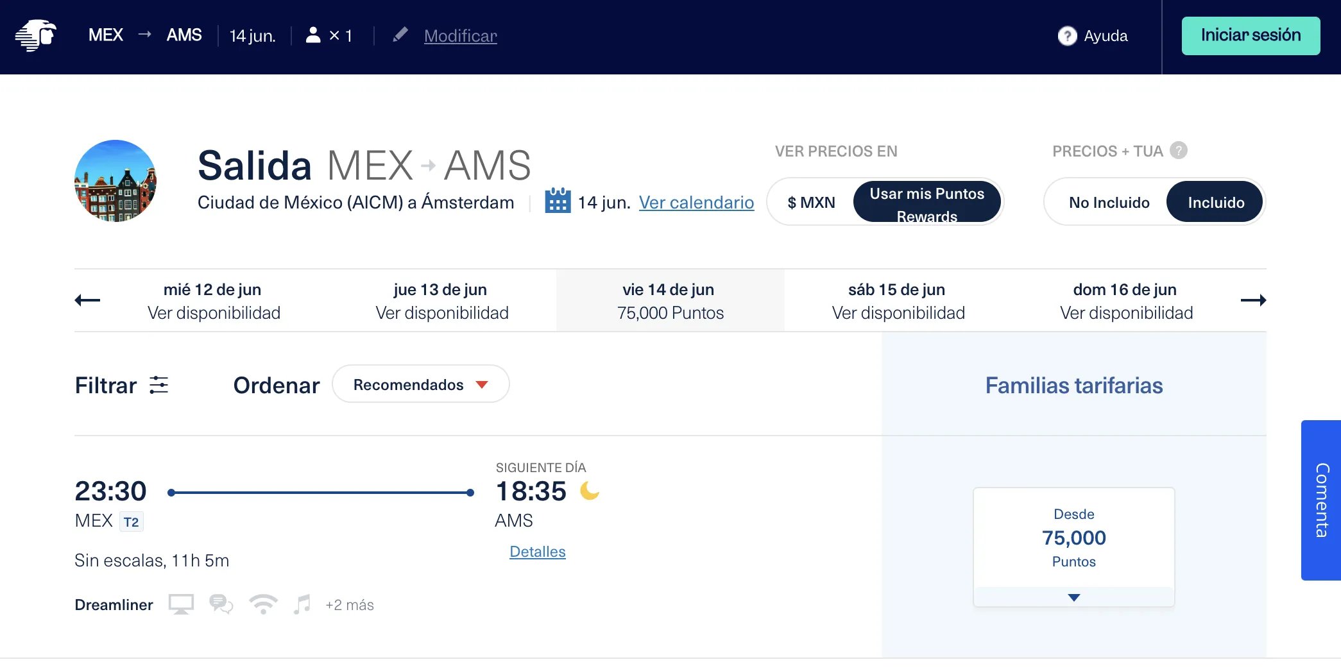This screenshot has height=671, width=1341.
Task: Select Incluido TUA option
Action: (x=1215, y=203)
